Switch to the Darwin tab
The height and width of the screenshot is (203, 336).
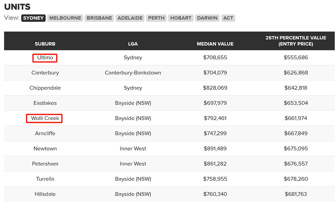coord(207,18)
